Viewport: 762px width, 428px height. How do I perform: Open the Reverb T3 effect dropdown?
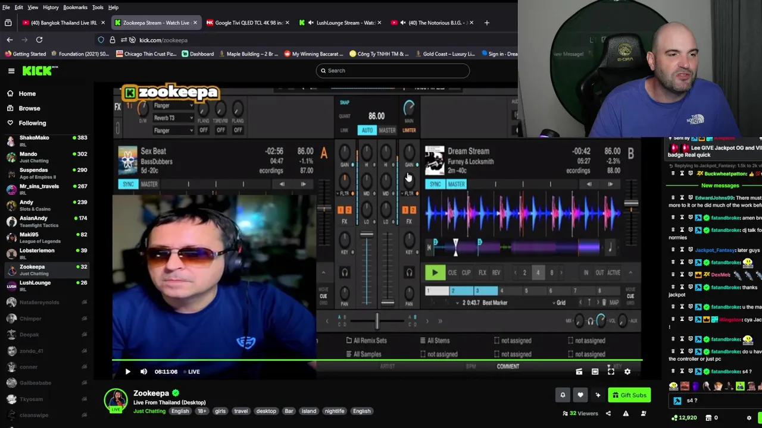pos(173,118)
